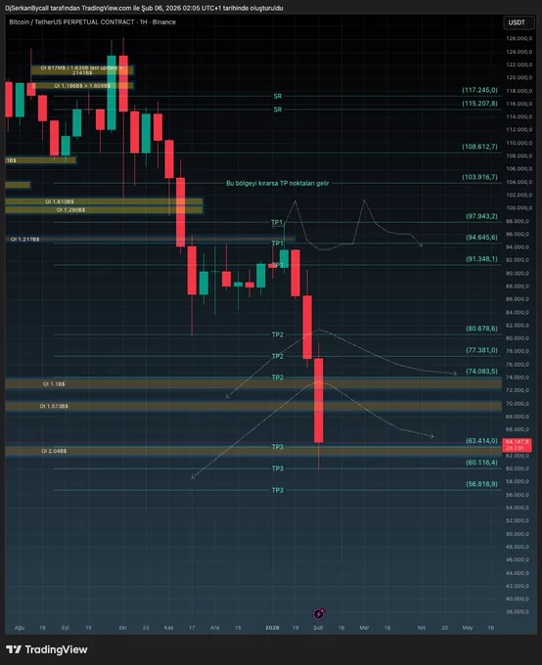Click the 'Şub' date on time axis

click(318, 628)
